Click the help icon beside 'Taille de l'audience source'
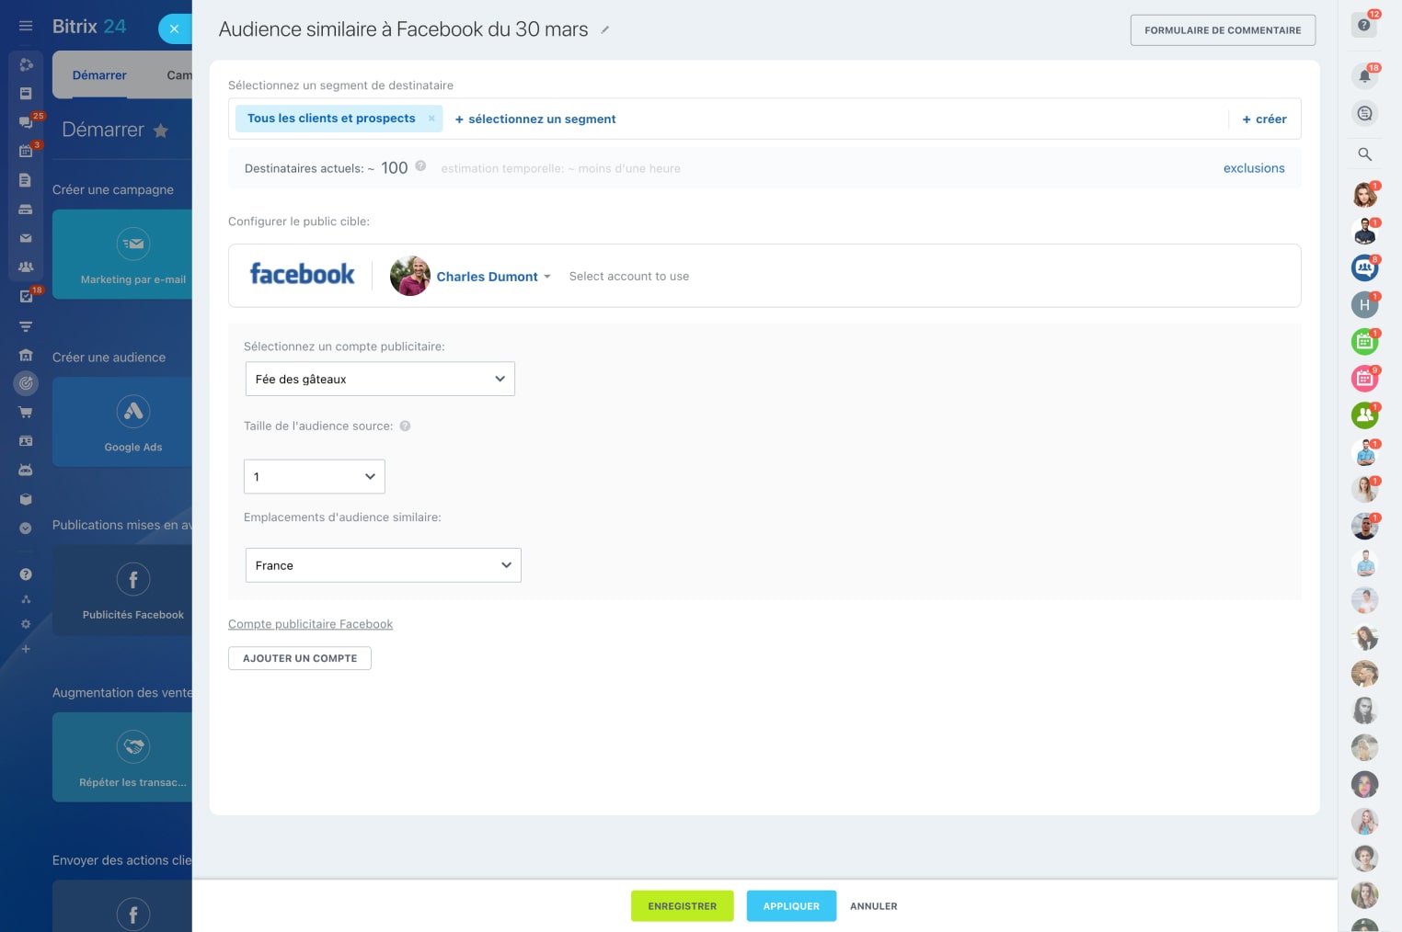Screen dimensions: 1402x932 [405, 426]
